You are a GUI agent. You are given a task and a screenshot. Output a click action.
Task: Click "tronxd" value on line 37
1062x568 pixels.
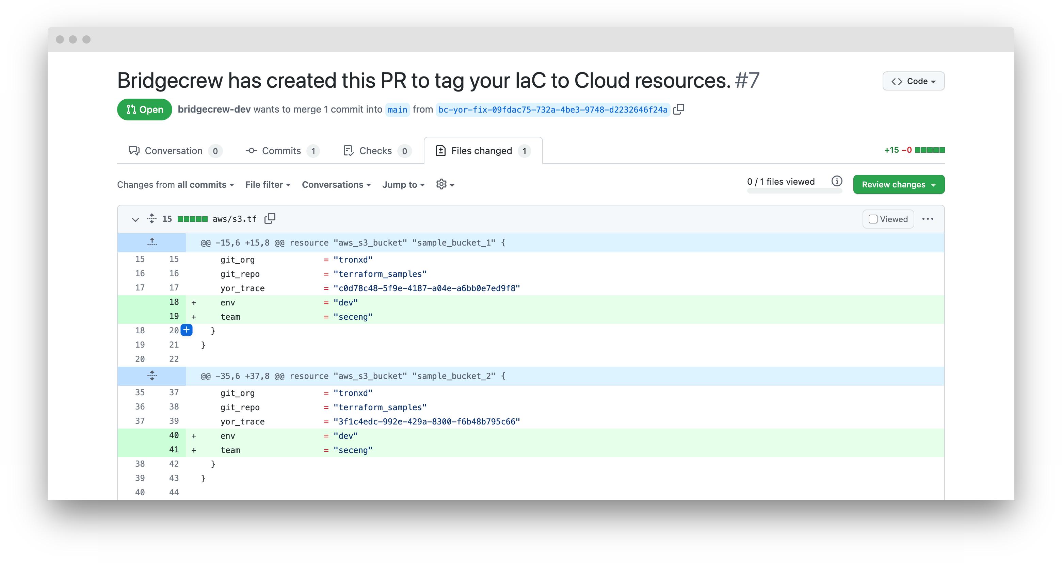(x=353, y=393)
